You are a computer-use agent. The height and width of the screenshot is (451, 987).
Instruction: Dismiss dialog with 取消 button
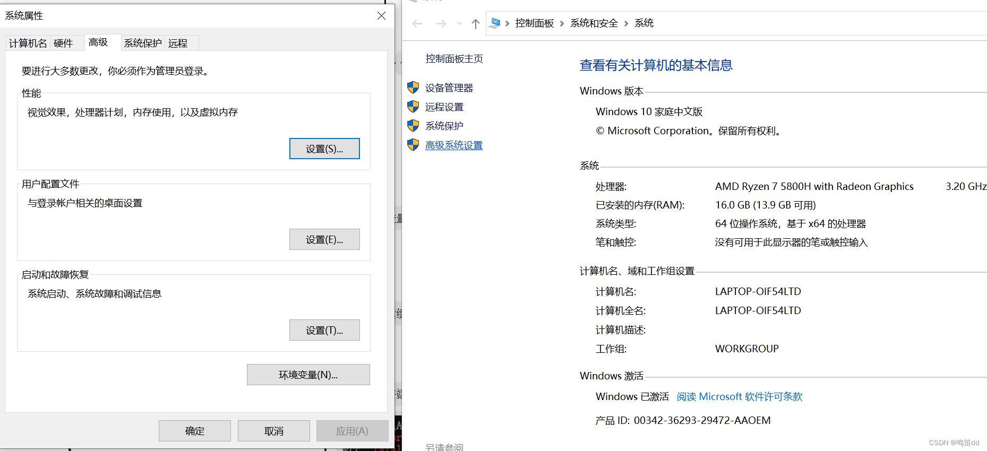(274, 431)
